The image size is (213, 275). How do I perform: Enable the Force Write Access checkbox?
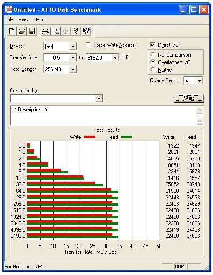pyautogui.click(x=88, y=45)
